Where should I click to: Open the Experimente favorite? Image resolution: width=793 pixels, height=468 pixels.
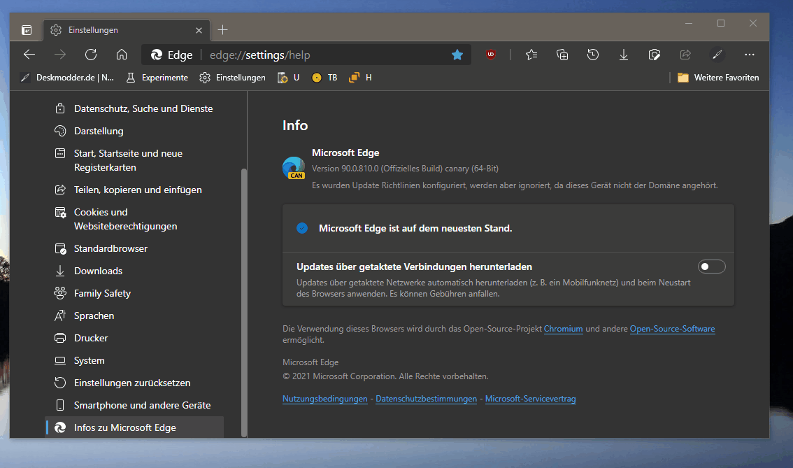pos(157,78)
